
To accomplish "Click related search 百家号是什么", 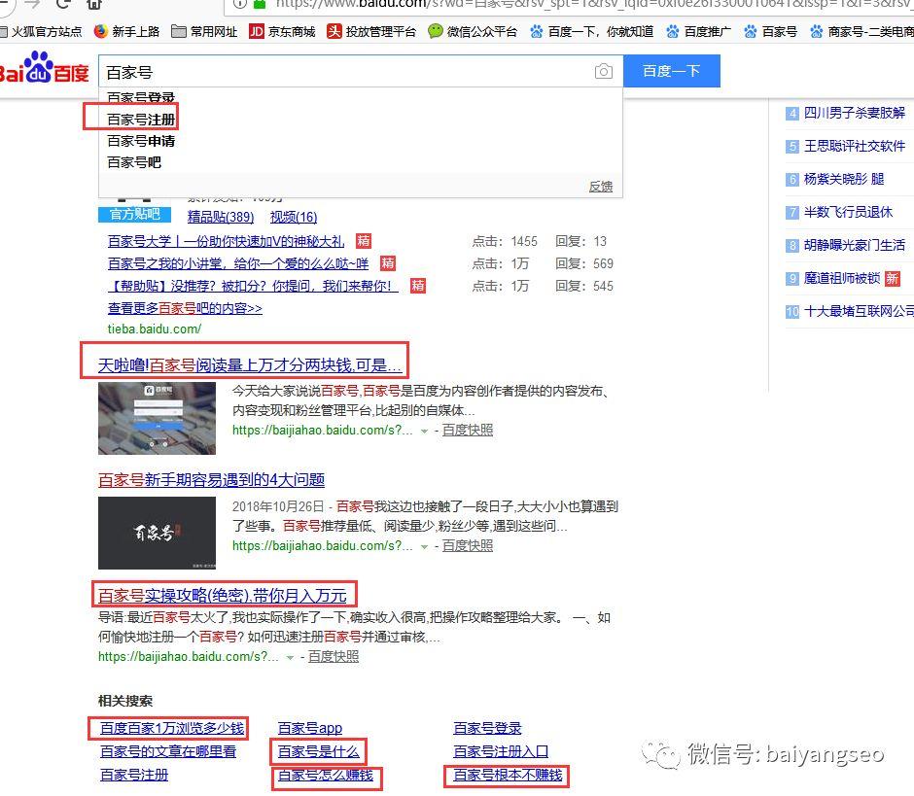I will 318,751.
